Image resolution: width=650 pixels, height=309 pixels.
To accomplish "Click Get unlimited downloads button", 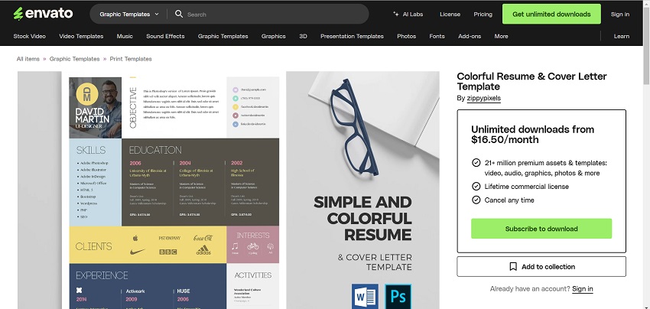I will pyautogui.click(x=551, y=14).
